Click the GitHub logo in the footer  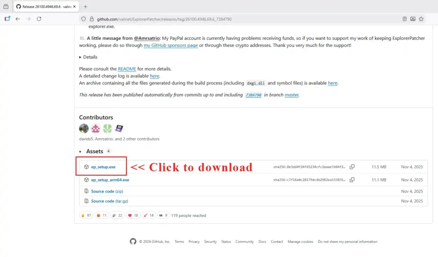(133, 242)
